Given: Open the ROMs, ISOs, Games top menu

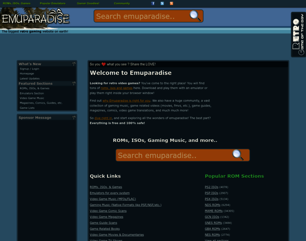Looking at the screenshot, I should [17, 3].
